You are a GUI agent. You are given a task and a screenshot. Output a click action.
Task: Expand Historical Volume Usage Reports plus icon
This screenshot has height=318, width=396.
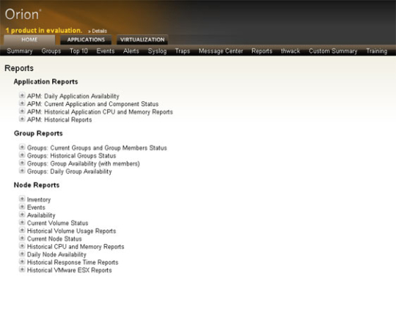pos(22,230)
